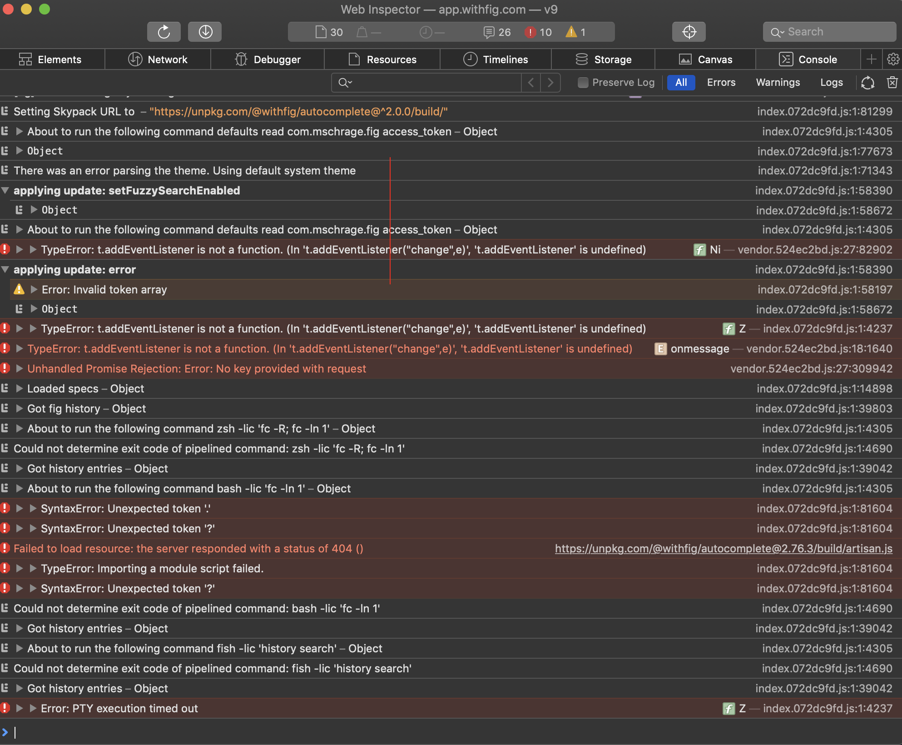Click the red error count badge
The image size is (902, 745).
point(538,32)
